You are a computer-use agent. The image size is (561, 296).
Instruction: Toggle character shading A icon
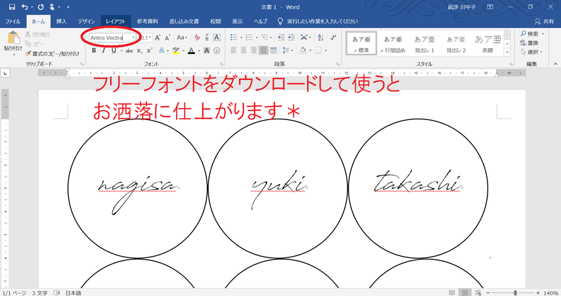(x=207, y=51)
